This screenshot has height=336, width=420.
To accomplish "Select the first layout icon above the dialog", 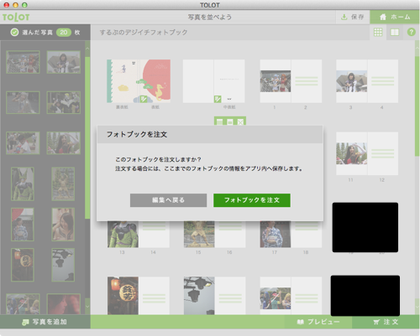I will pyautogui.click(x=220, y=121).
